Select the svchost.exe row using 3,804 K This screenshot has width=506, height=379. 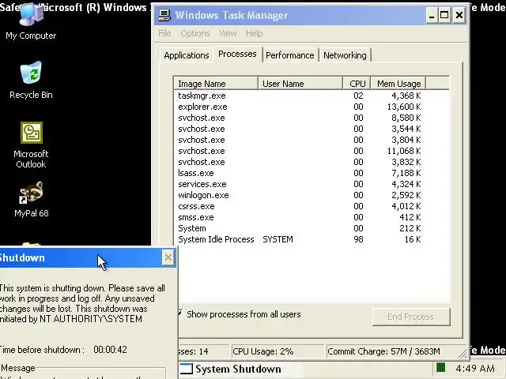(x=300, y=140)
